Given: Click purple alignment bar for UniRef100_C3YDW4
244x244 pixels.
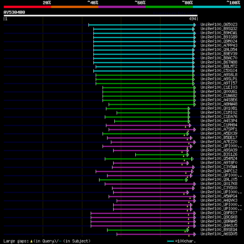Looking at the screenshot, I should [153, 167].
